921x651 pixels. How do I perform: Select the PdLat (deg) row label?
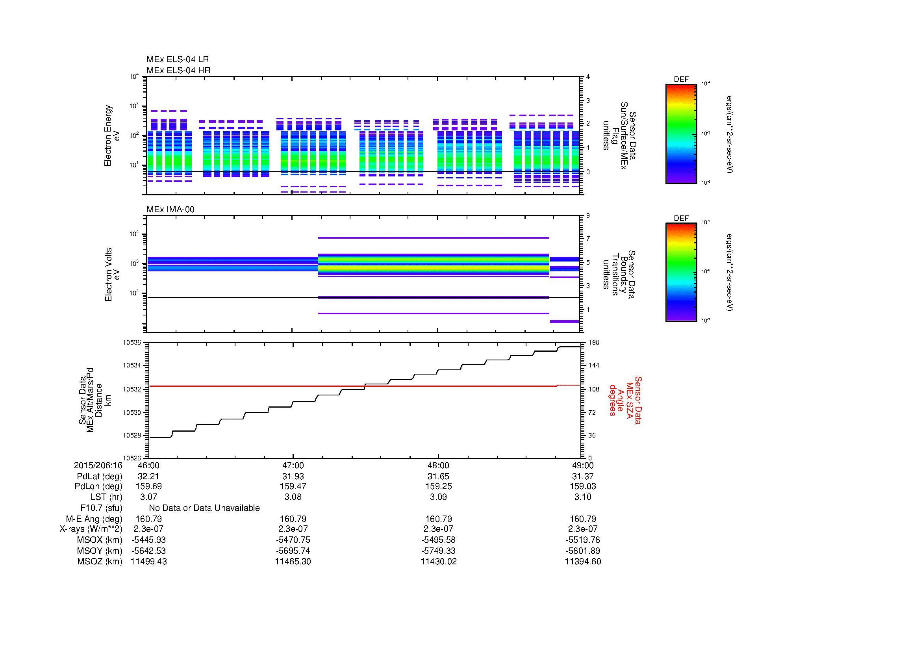[x=100, y=477]
